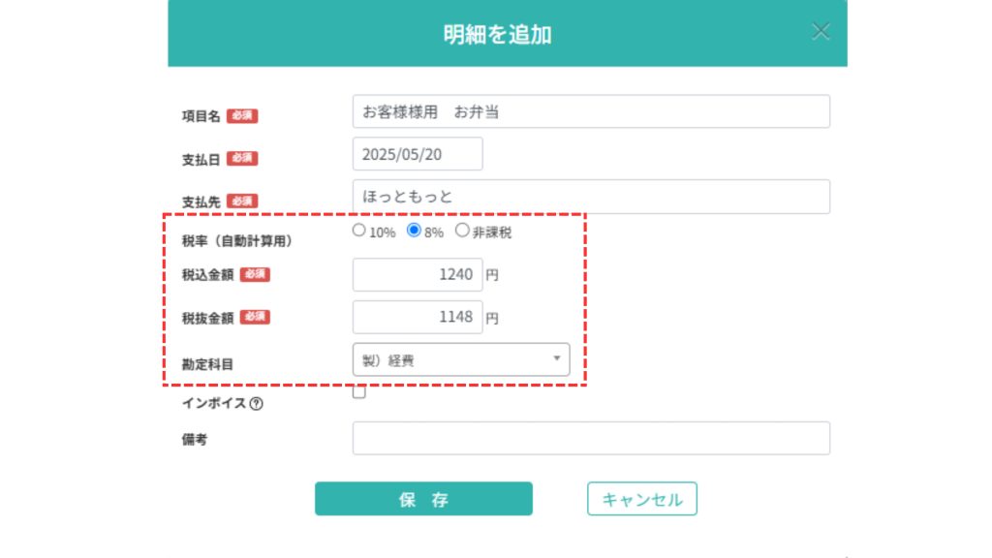Viewport: 992px width, 558px height.
Task: Click the 項目名 label text
Action: 201,116
